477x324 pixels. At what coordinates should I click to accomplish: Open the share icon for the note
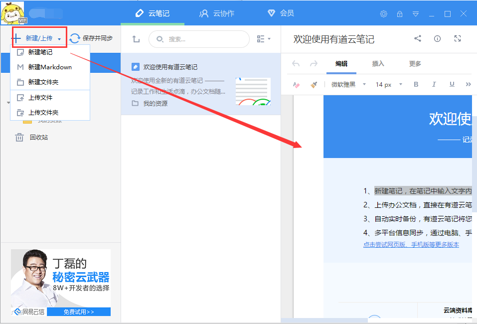click(x=418, y=38)
